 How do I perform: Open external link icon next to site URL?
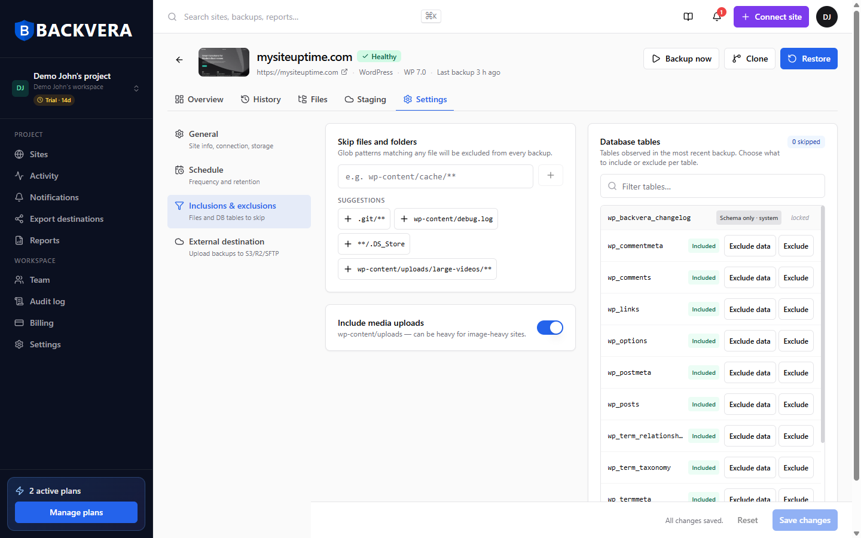(x=344, y=72)
